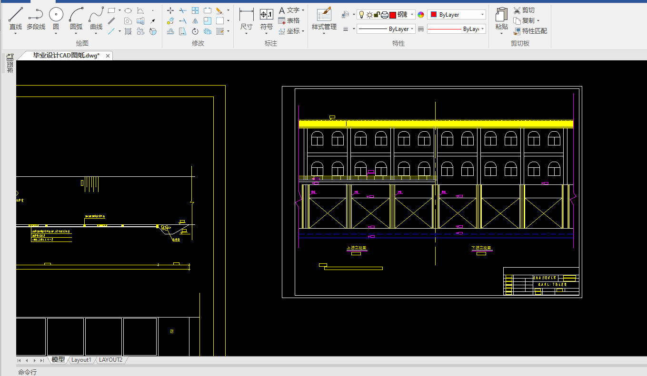Toggle the layer lock padlock icon
This screenshot has height=376, width=647.
pyautogui.click(x=377, y=15)
